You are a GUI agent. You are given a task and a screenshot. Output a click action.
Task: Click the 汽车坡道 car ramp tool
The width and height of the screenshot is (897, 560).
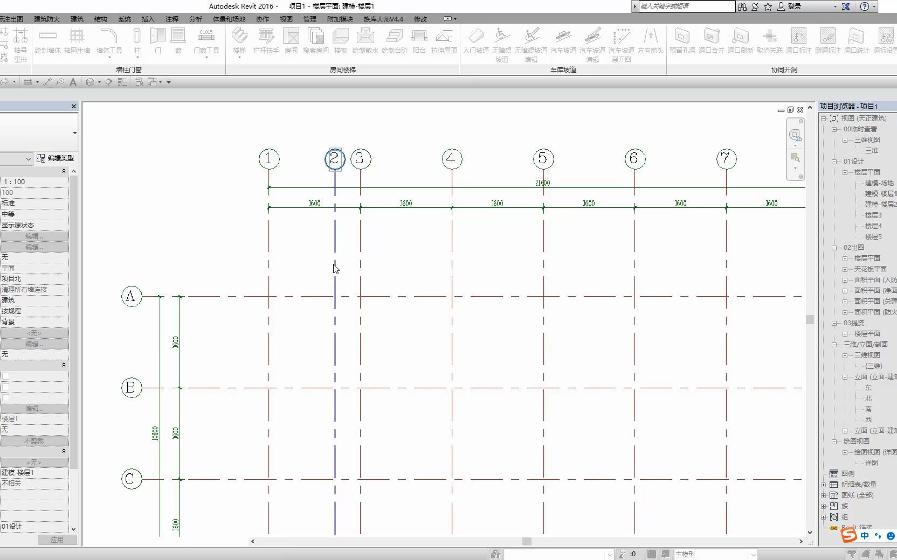(563, 41)
